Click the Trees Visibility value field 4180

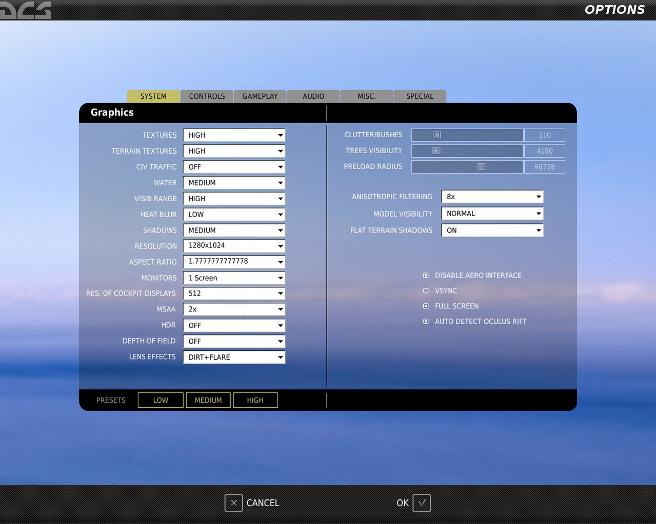pyautogui.click(x=545, y=151)
